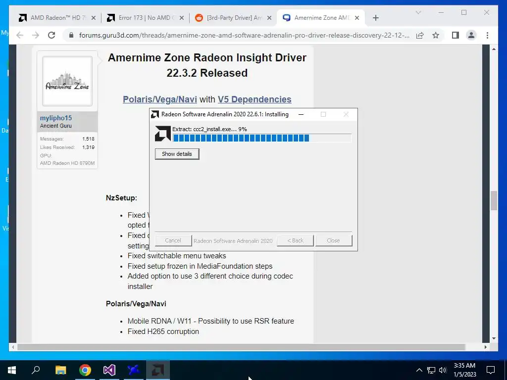Open the clock showing 3:35 AM

464,370
